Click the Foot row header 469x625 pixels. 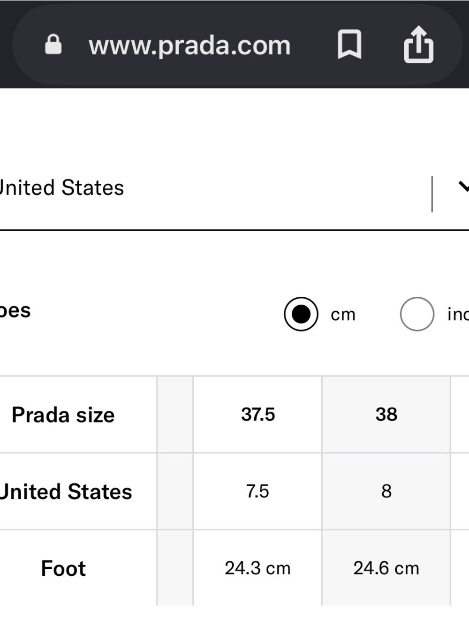click(x=63, y=569)
